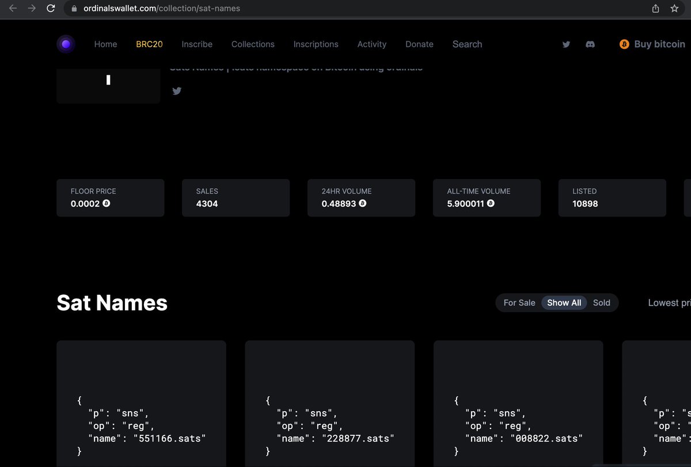This screenshot has height=467, width=691.
Task: Click the Sat Names heading
Action: point(112,303)
